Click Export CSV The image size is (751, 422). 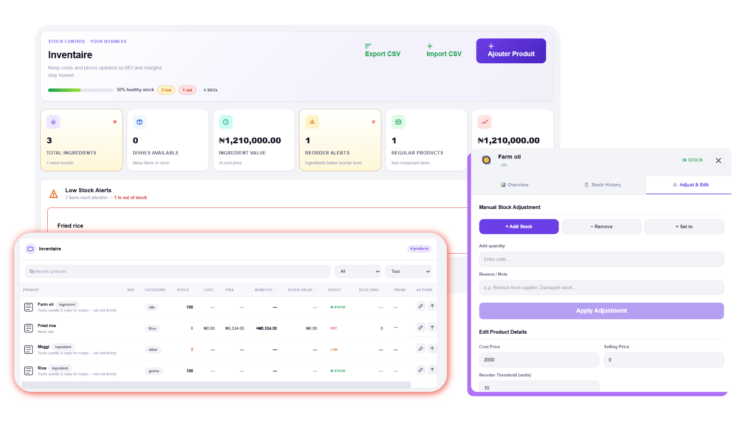click(x=383, y=51)
